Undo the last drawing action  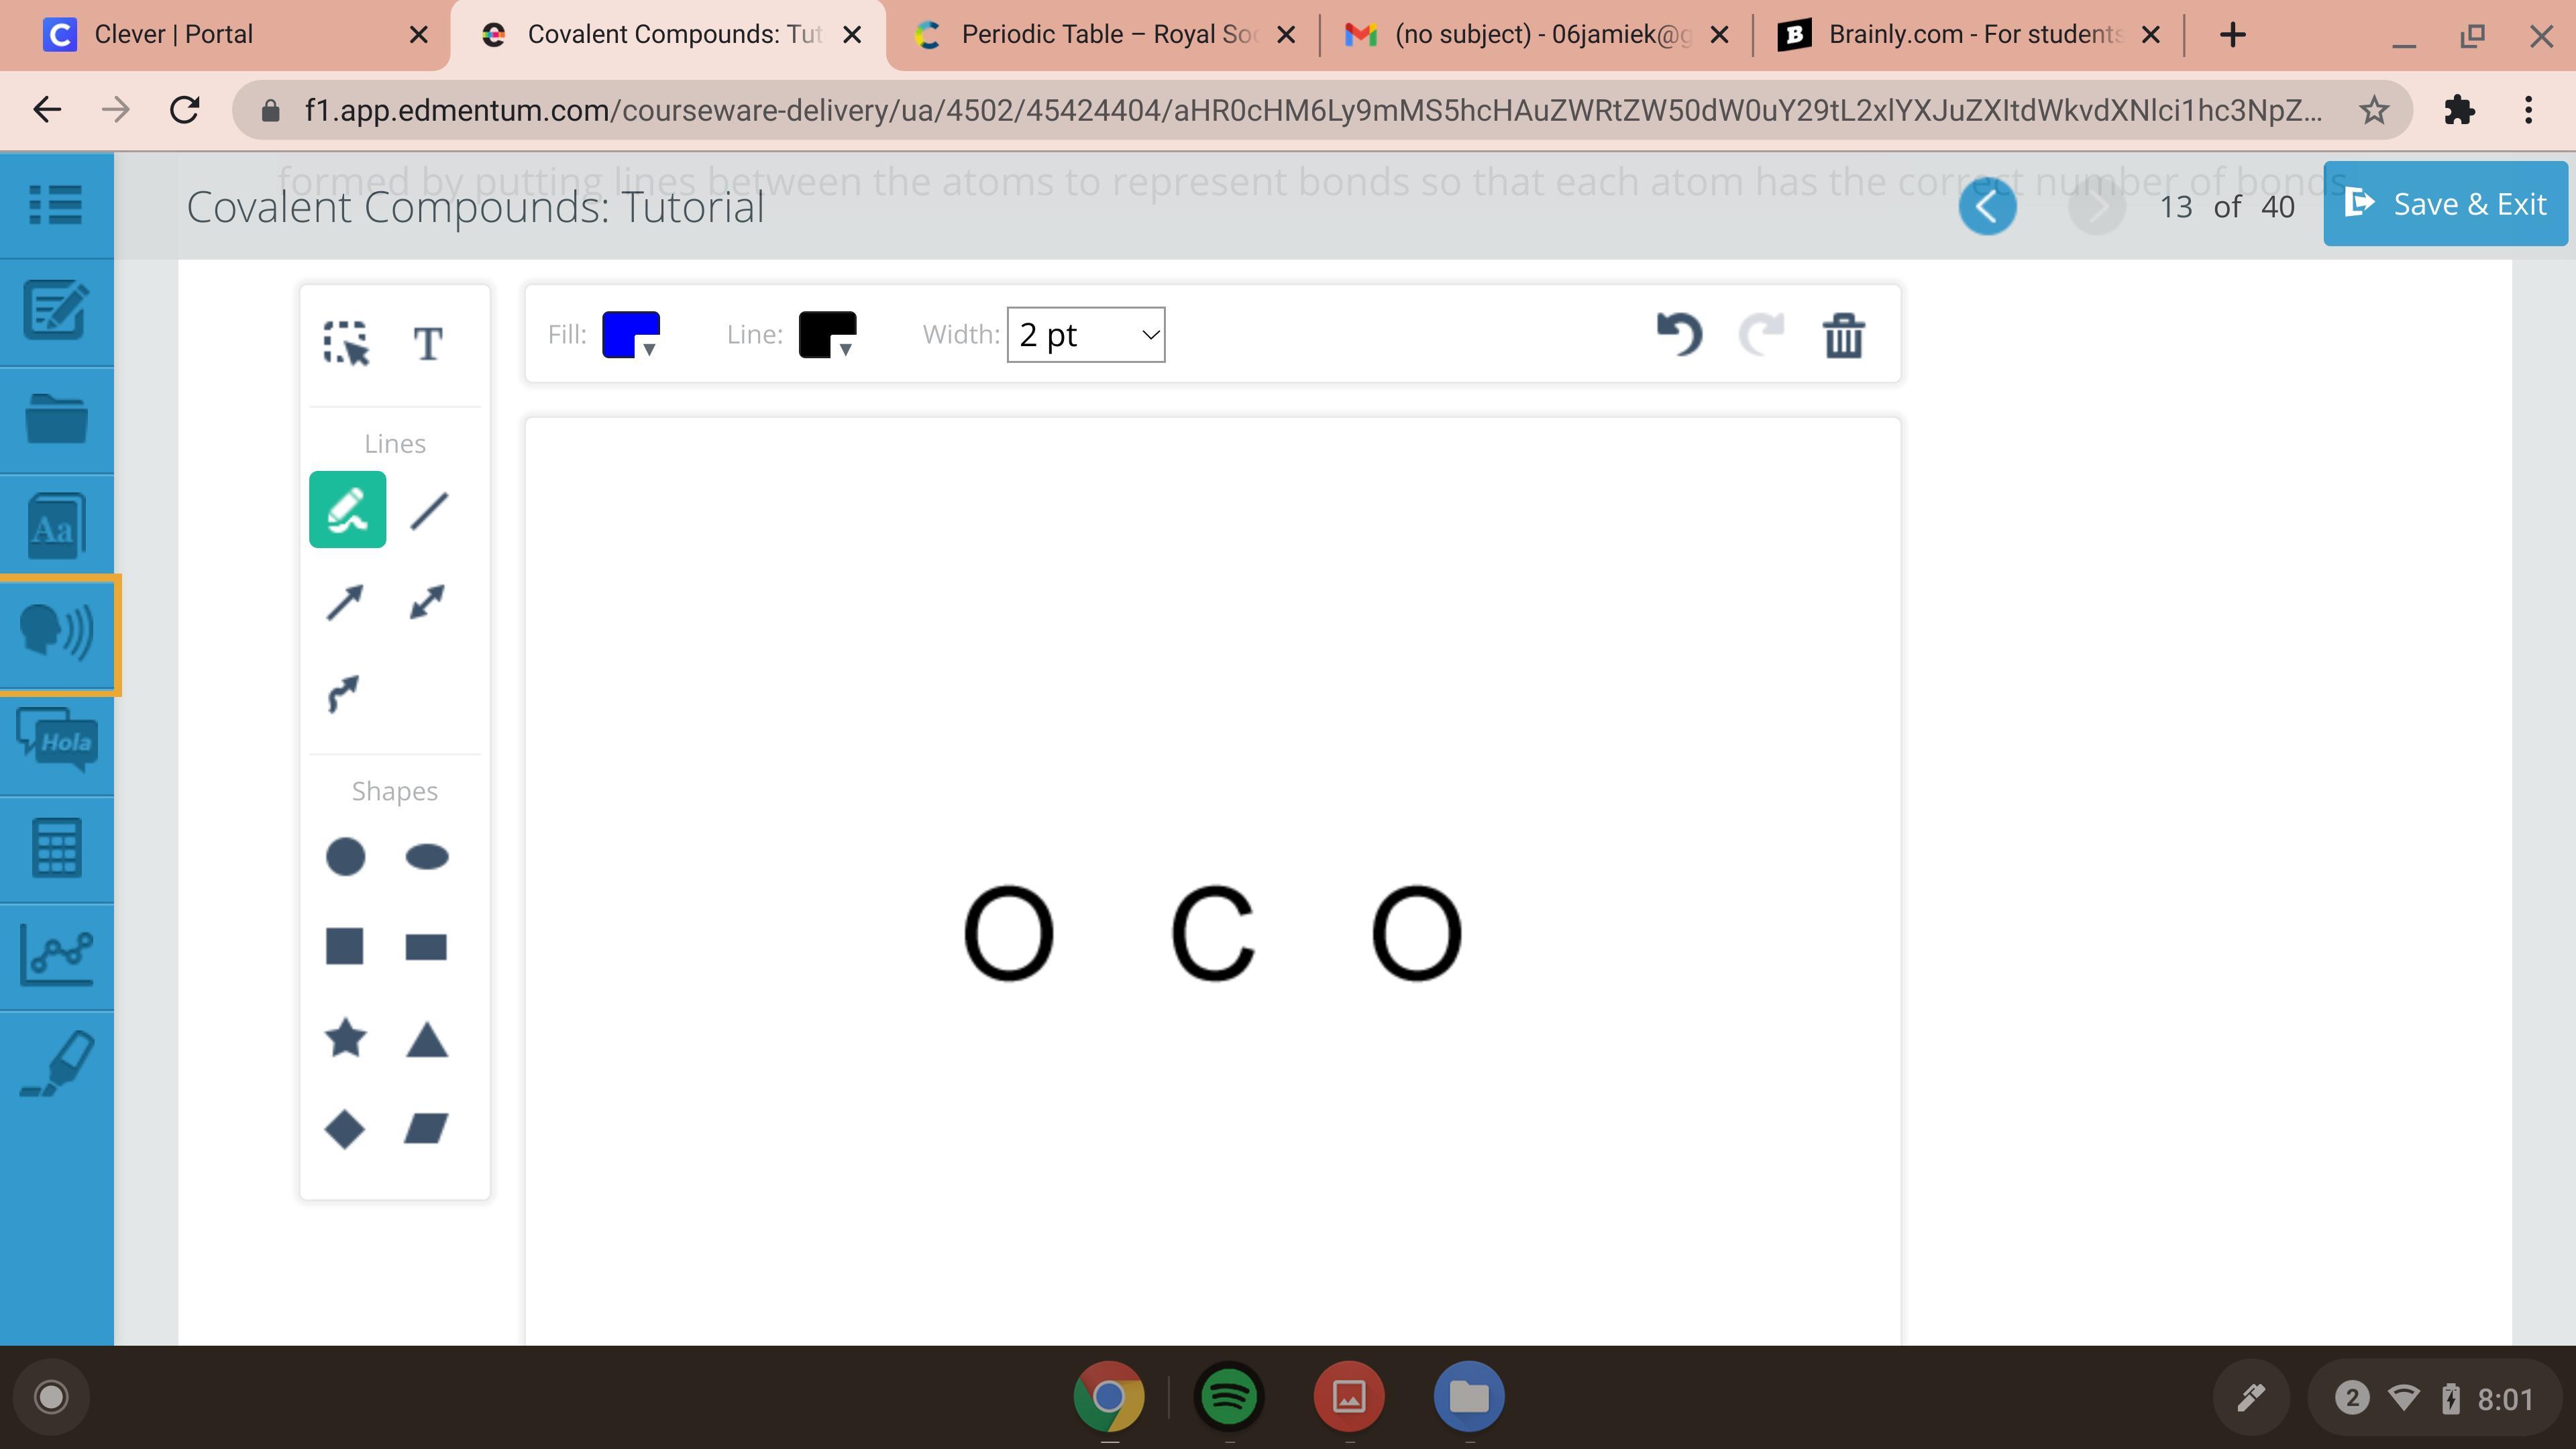point(1679,334)
